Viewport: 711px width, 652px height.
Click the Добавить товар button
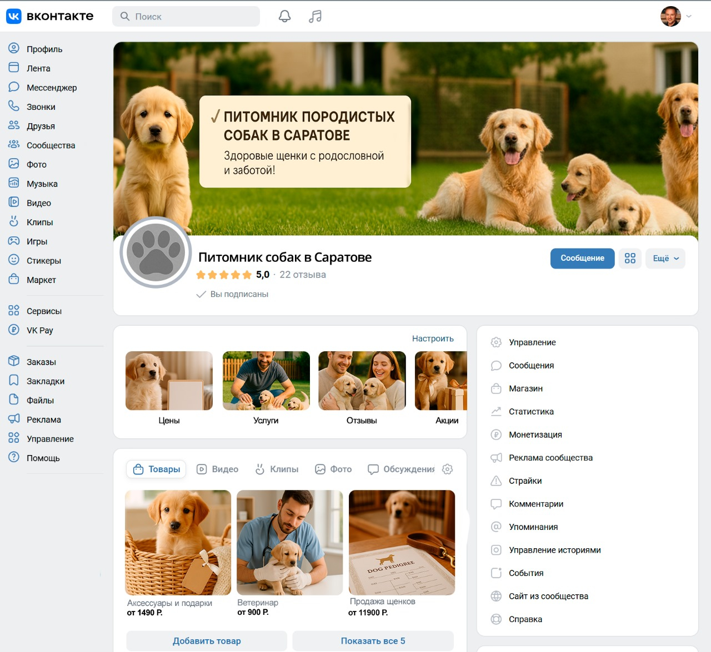click(x=207, y=641)
